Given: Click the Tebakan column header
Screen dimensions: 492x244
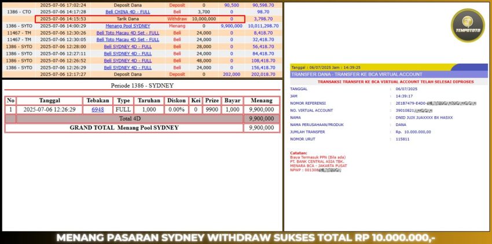Looking at the screenshot, I should [97, 100].
